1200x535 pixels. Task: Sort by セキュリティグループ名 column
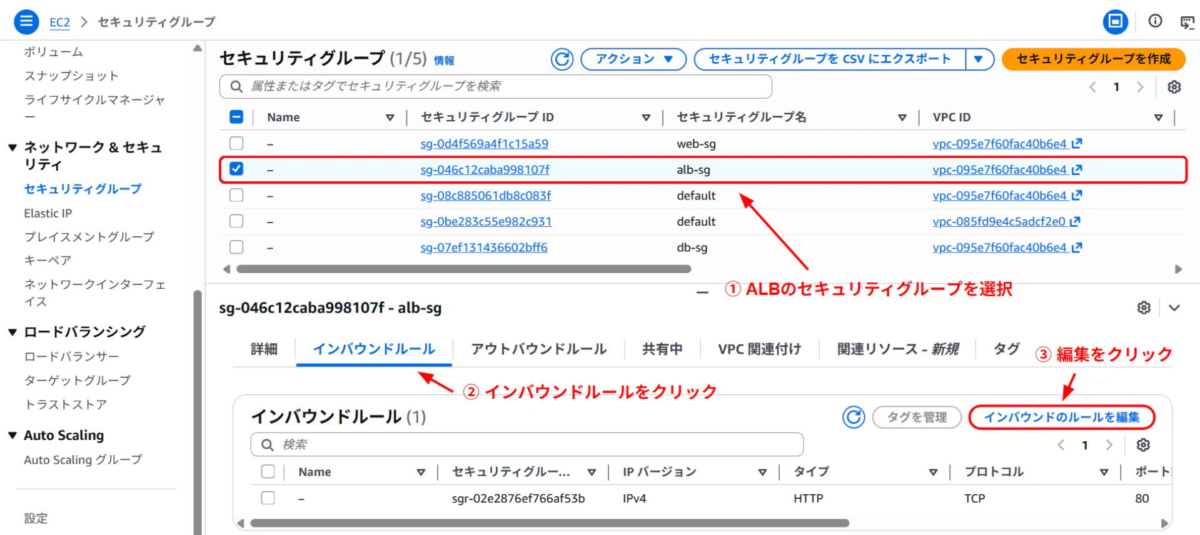tap(902, 117)
